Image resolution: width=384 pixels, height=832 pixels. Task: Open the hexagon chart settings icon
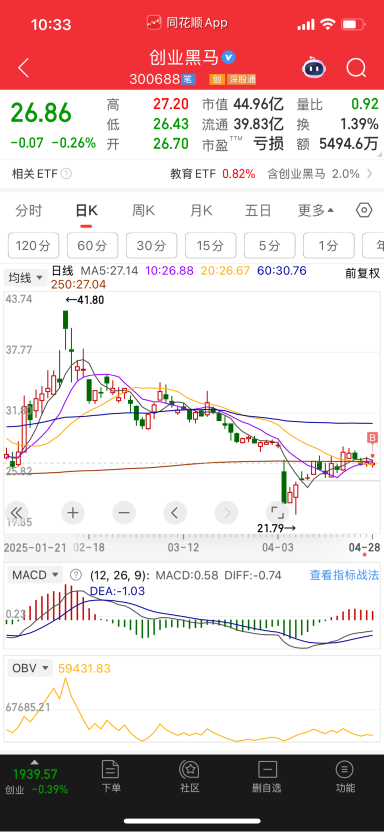pyautogui.click(x=364, y=210)
